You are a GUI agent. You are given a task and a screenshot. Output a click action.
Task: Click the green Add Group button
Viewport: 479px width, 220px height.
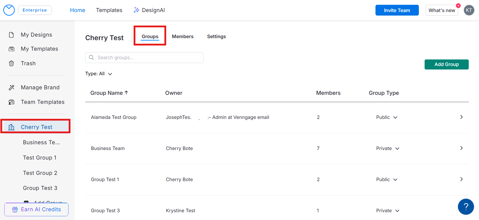pos(446,64)
